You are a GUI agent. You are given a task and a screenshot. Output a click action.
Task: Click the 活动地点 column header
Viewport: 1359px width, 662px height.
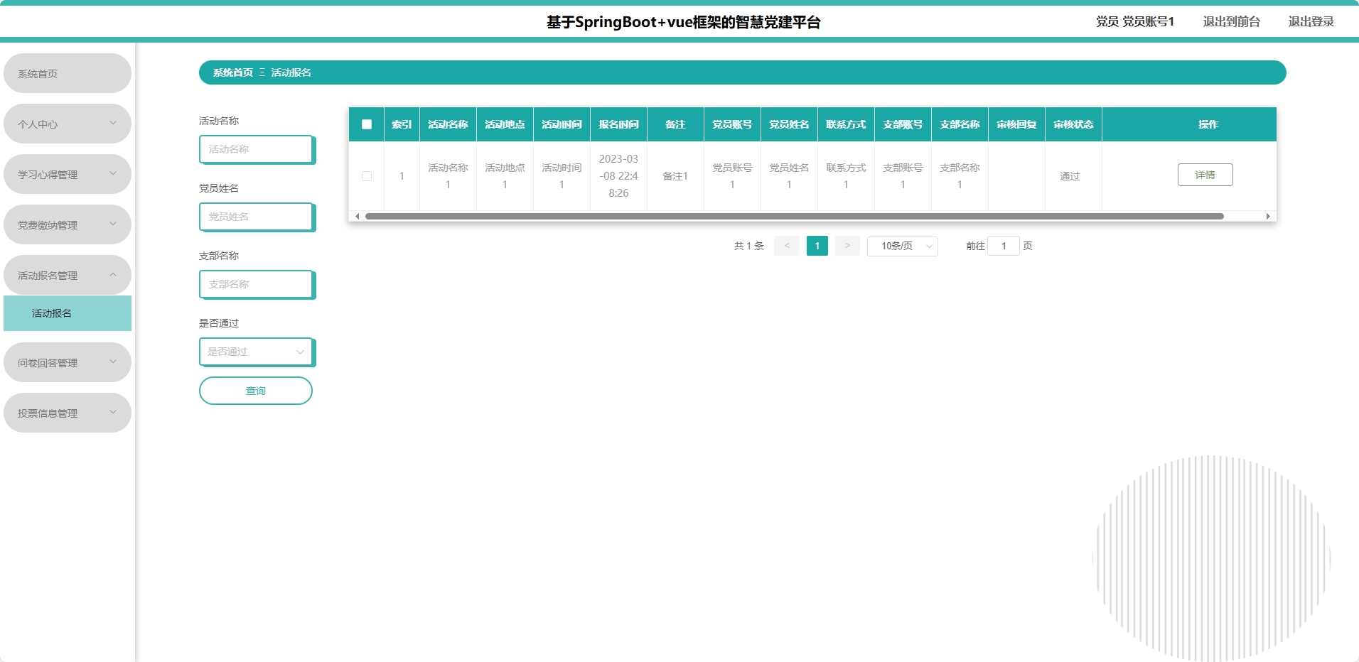(505, 124)
